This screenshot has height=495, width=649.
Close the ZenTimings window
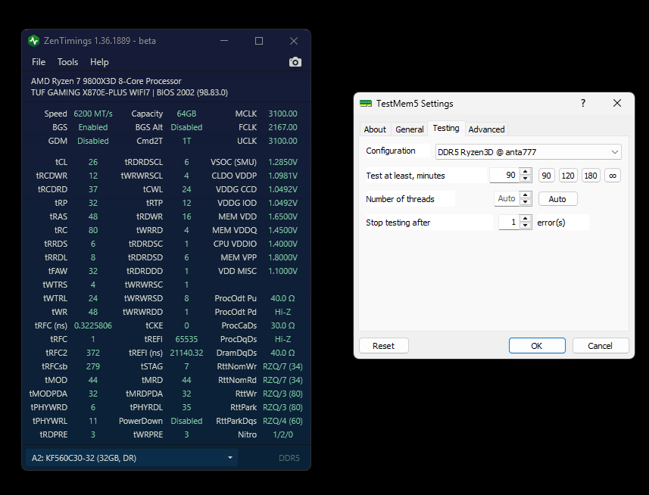[x=294, y=41]
